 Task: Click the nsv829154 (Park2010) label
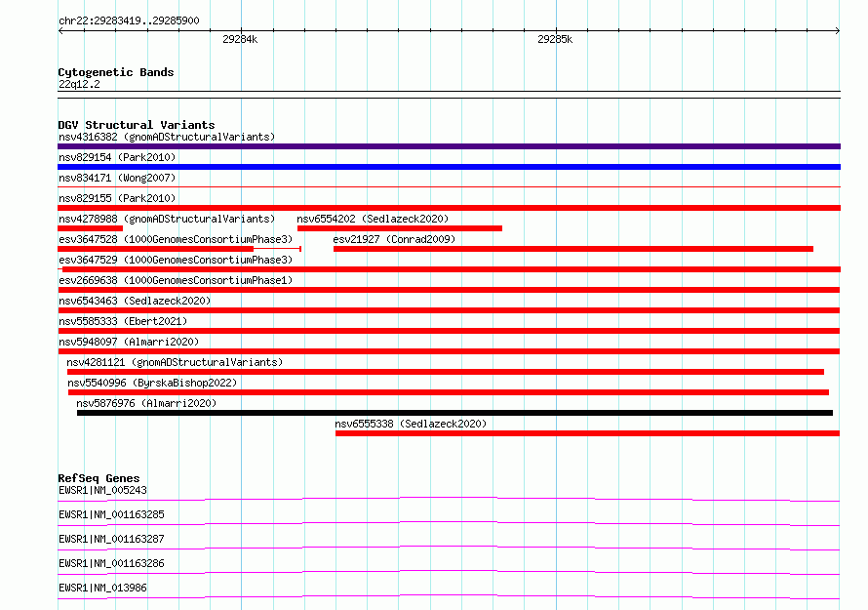(x=117, y=157)
